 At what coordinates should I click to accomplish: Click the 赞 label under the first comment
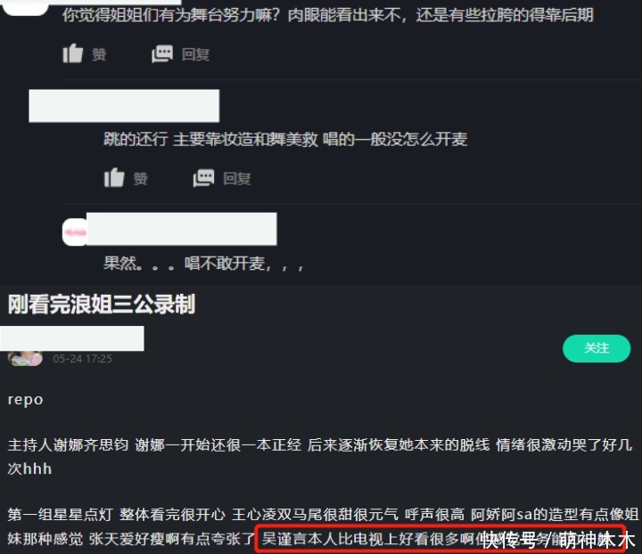(x=99, y=54)
